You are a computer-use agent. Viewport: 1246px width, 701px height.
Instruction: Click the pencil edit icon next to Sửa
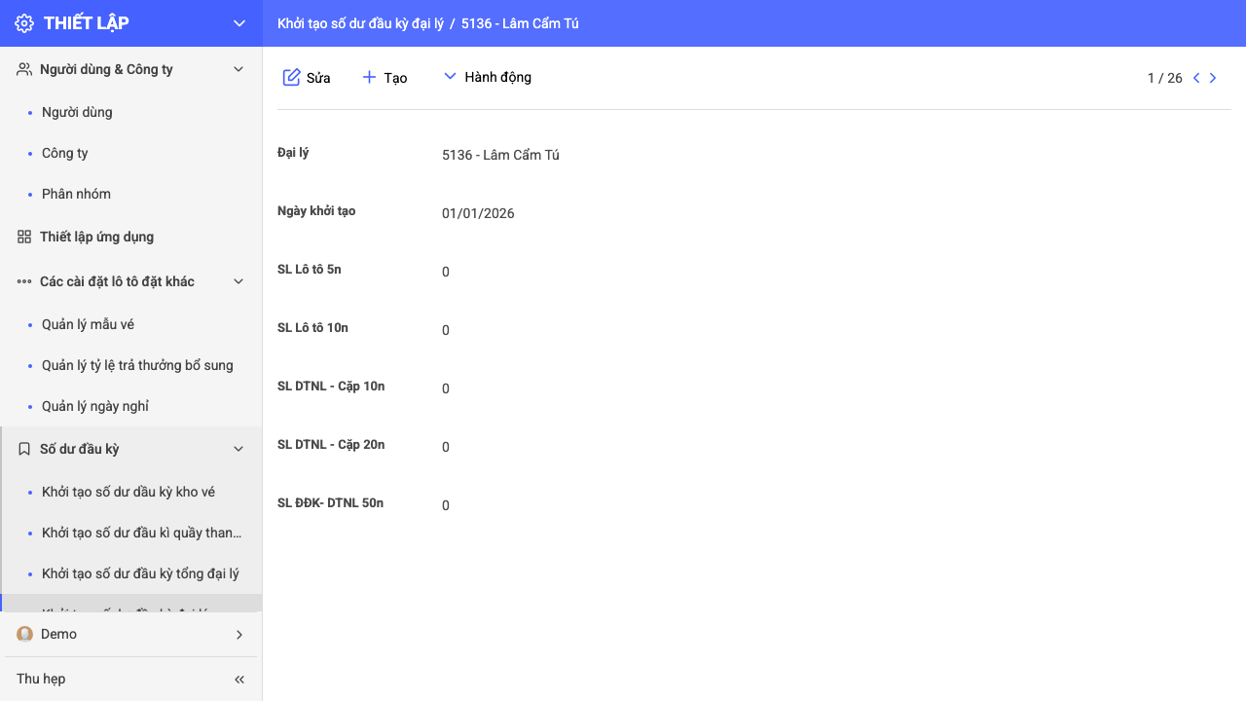(291, 77)
